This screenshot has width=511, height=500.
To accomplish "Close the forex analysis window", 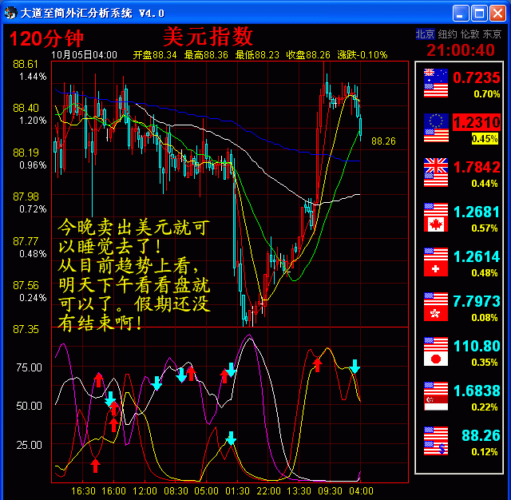I will coord(497,14).
